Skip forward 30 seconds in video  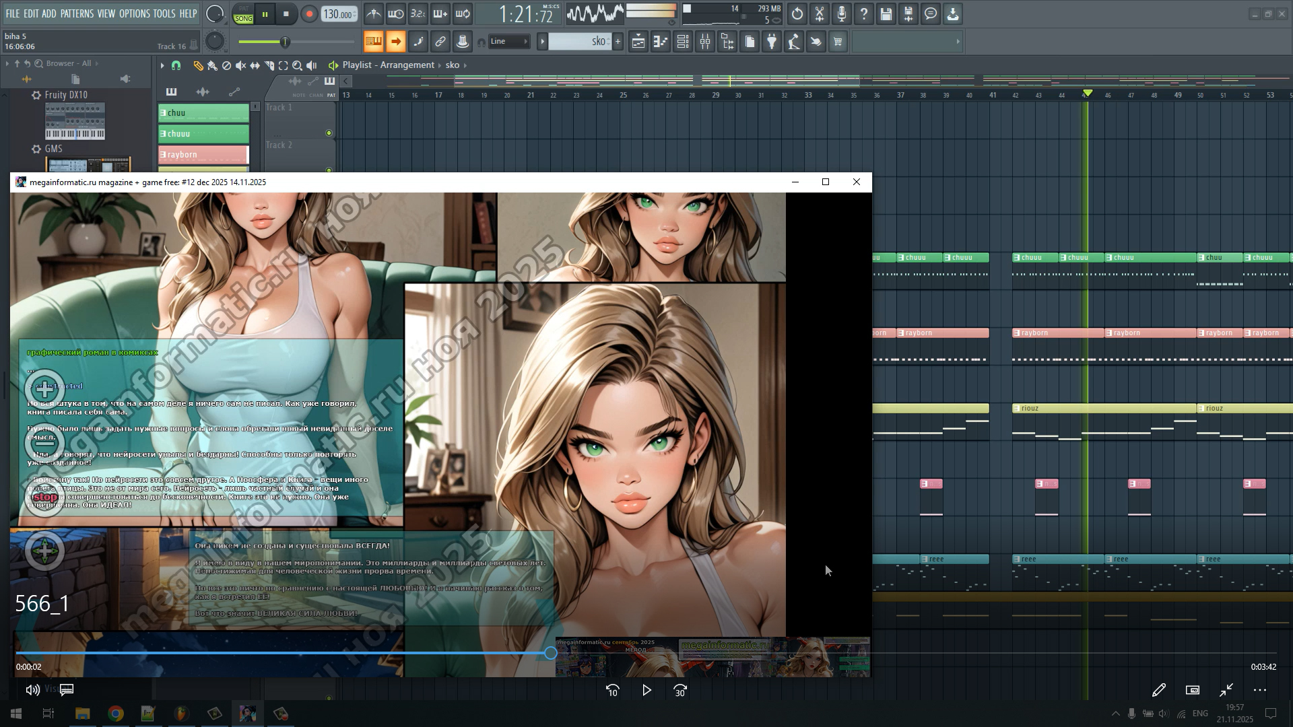680,691
